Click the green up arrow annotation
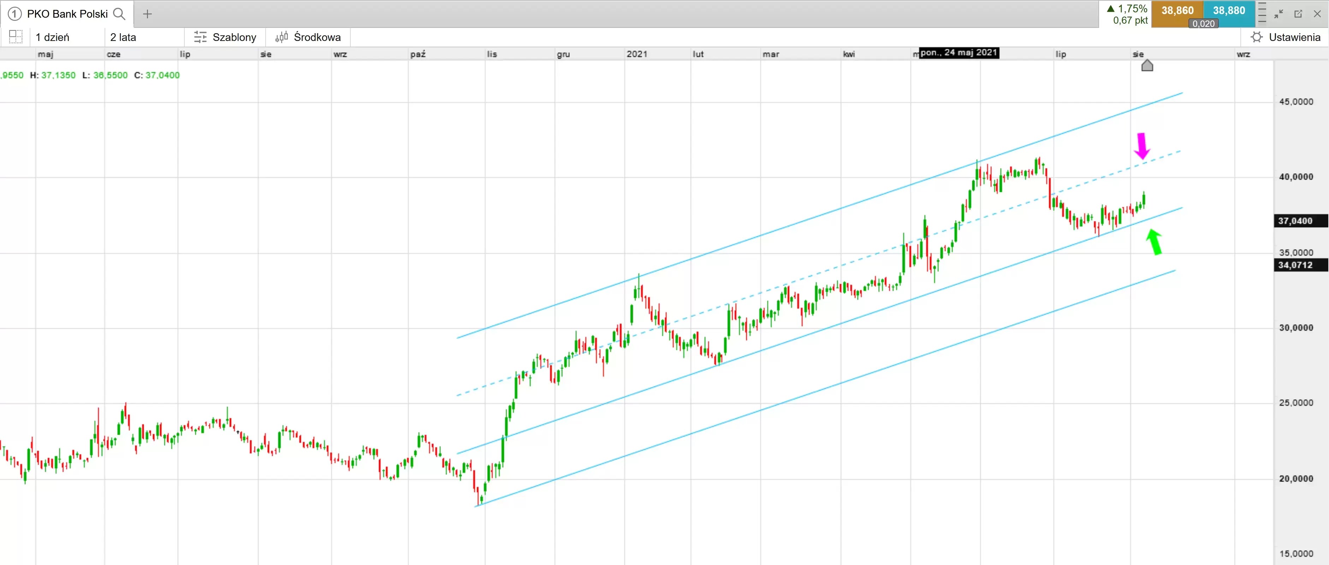Viewport: 1329px width, 565px height. click(1154, 242)
